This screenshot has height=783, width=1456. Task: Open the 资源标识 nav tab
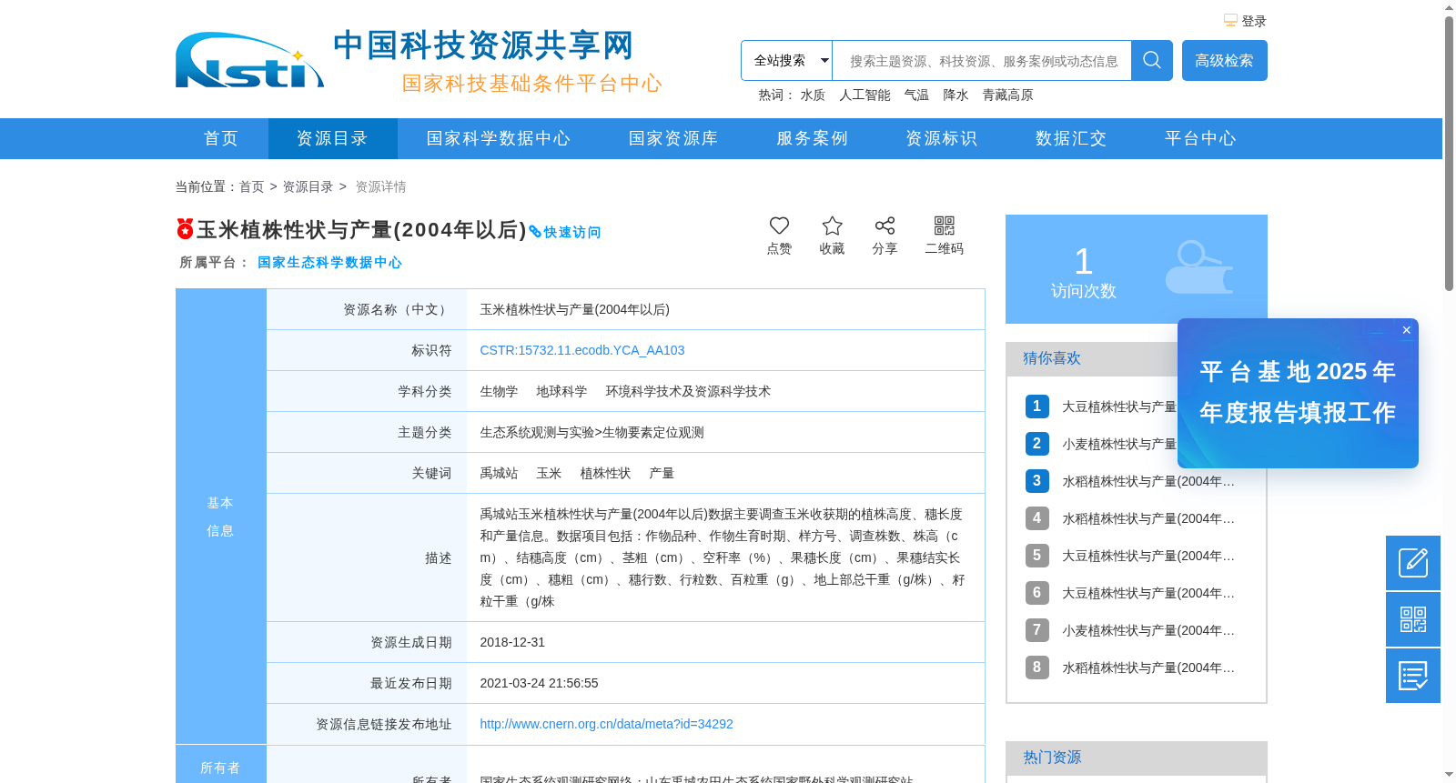point(941,138)
